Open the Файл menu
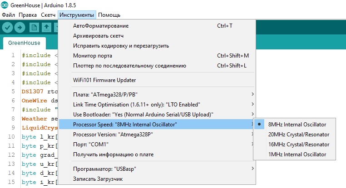The height and width of the screenshot is (188, 346). click(8, 15)
